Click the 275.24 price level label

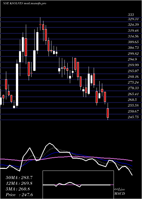pyautogui.click(x=133, y=82)
